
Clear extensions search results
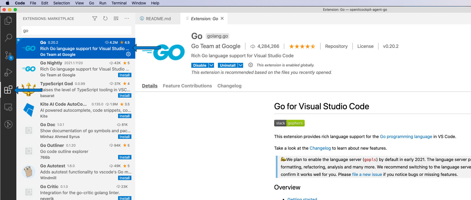pos(116,19)
